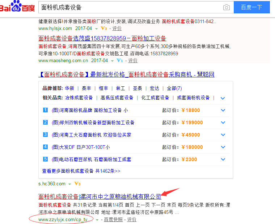Click rank number 2 icon in list

45,122
